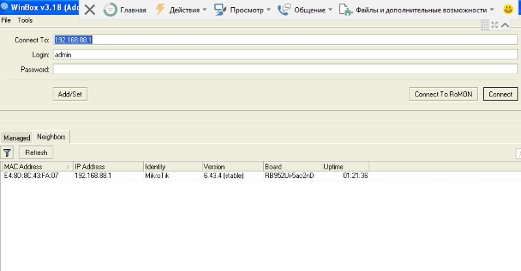Click the Login field containing admin

(285, 55)
